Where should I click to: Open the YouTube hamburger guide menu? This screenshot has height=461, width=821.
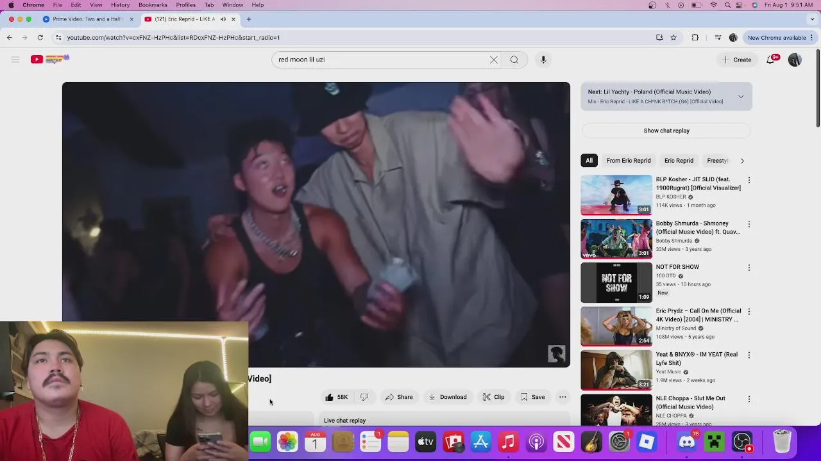(x=15, y=60)
